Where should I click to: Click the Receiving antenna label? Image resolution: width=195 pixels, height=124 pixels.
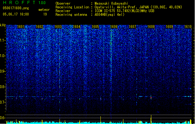(71, 15)
